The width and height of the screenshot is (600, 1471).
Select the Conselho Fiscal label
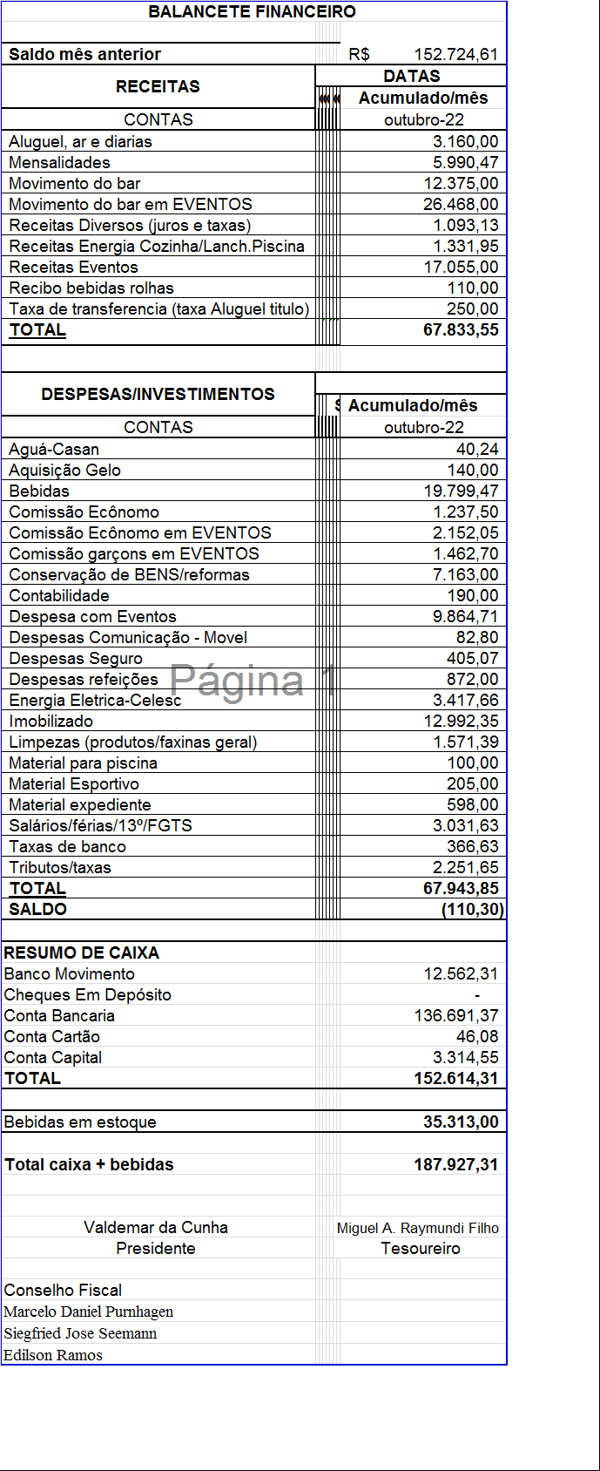(x=63, y=1290)
